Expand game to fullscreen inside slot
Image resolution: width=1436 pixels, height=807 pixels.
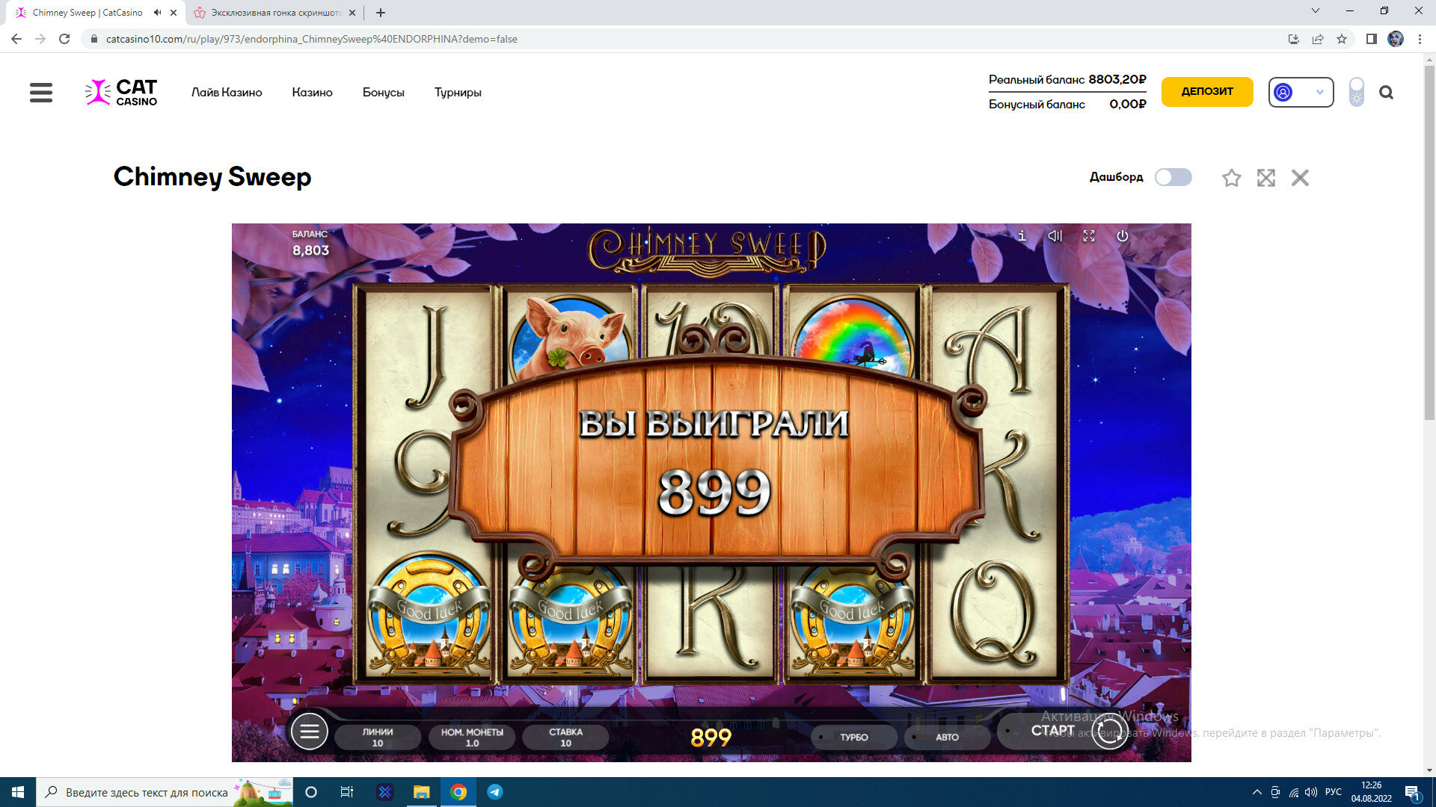click(x=1089, y=236)
